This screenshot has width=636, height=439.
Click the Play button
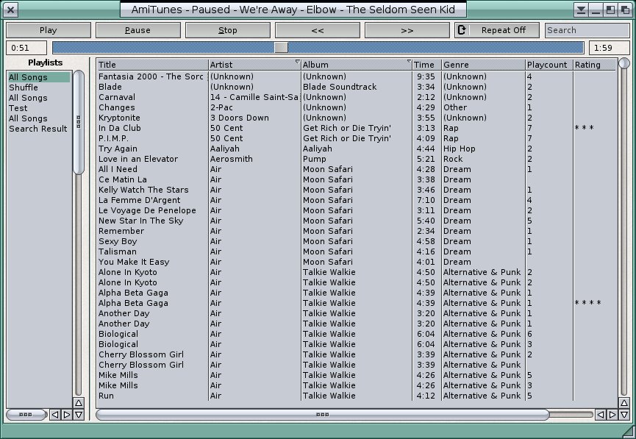[x=49, y=30]
